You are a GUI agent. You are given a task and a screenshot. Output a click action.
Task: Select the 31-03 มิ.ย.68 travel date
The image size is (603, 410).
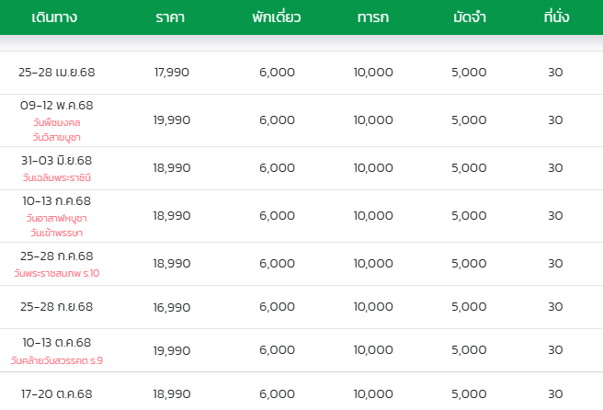(57, 160)
